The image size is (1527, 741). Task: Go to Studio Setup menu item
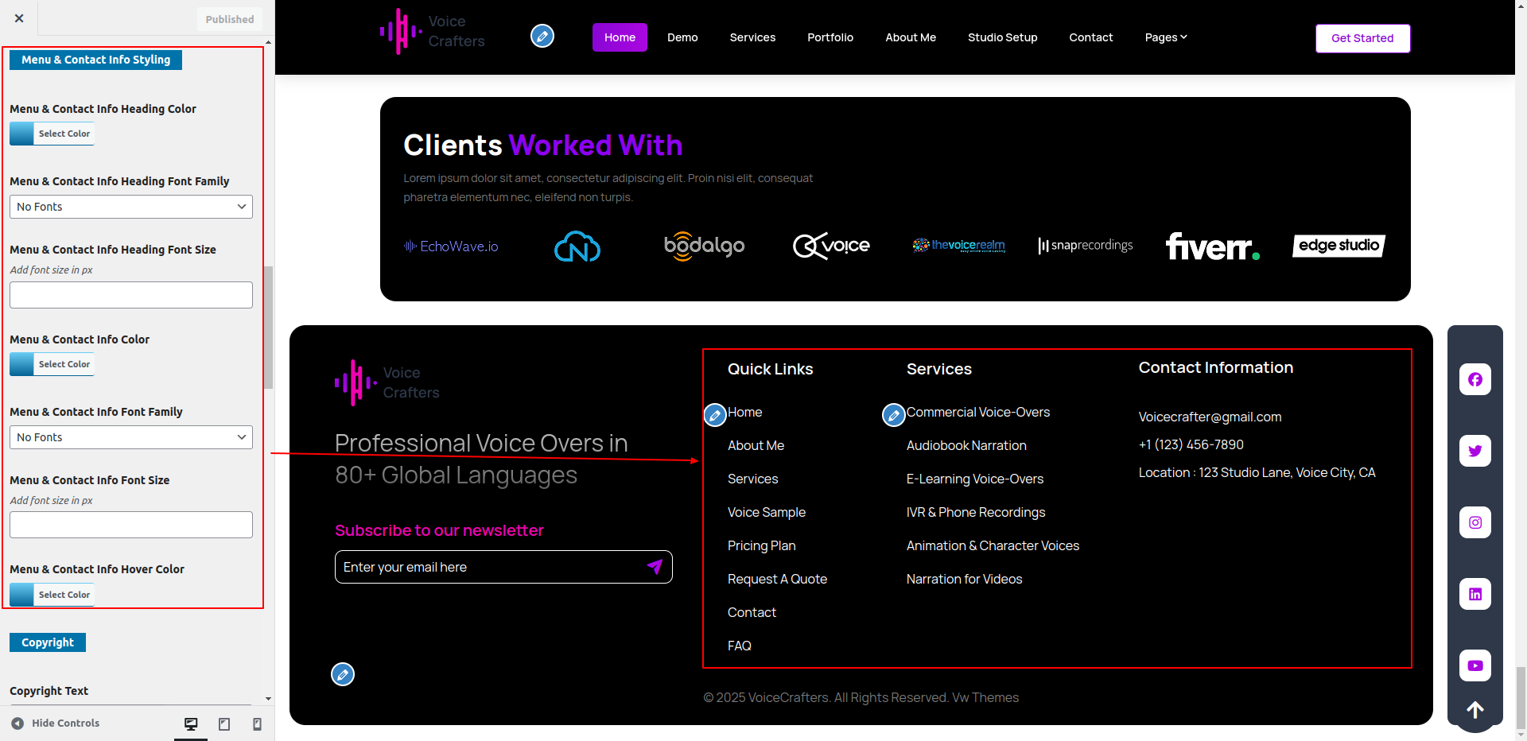pos(1002,37)
